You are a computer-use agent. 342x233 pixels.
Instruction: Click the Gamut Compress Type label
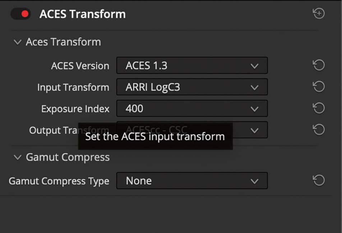point(59,181)
